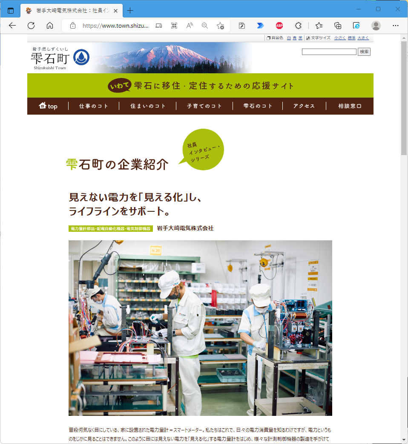The image size is (408, 444).
Task: Open the tab actions menu icon
Action: (x=11, y=11)
